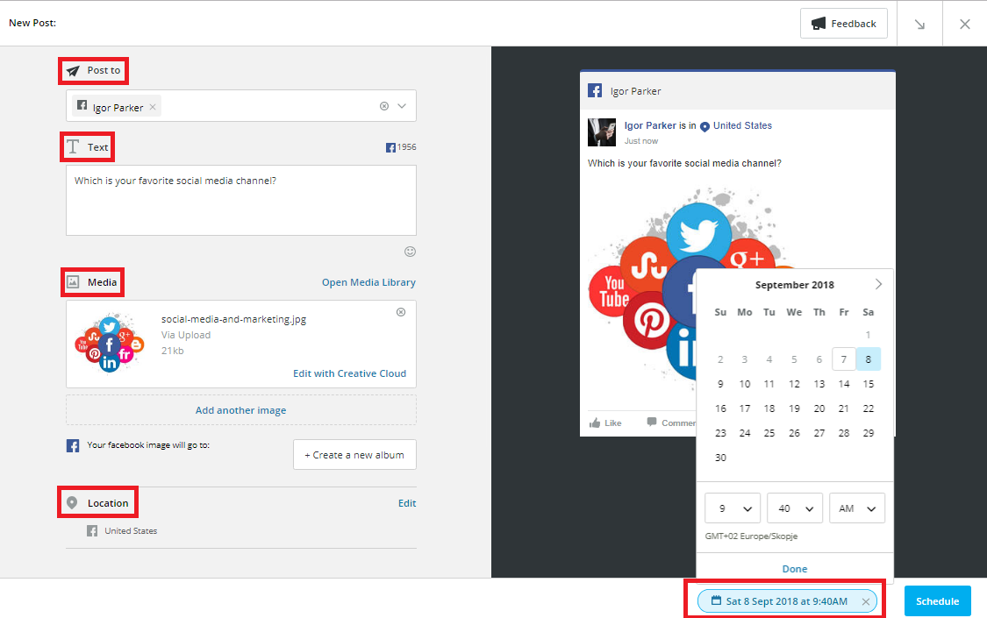Click Like icon in the post preview
The width and height of the screenshot is (987, 618).
(595, 423)
